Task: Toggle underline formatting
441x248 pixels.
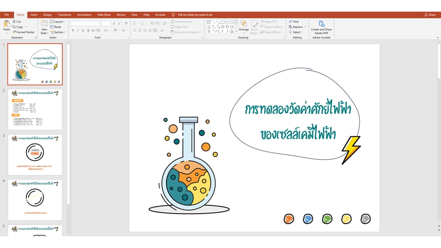Action: coord(83,30)
